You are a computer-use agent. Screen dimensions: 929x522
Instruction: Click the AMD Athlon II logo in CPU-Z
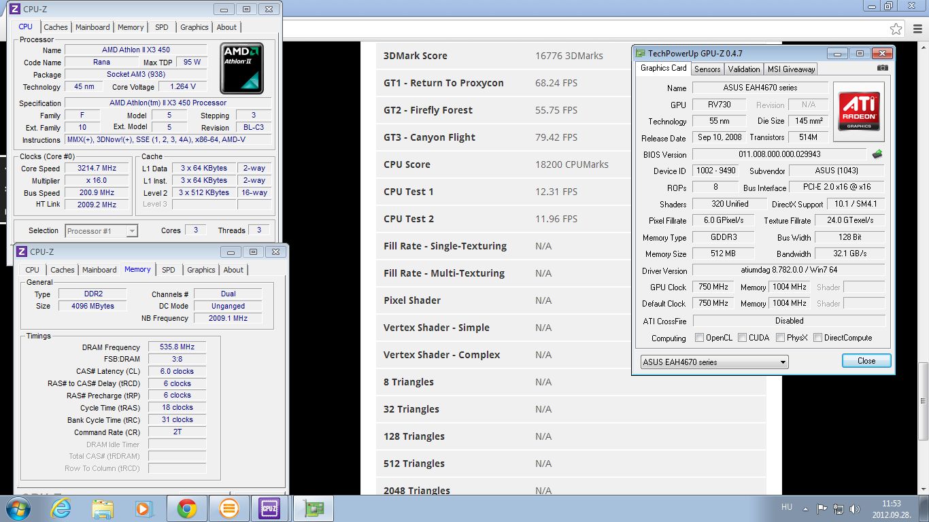pos(241,68)
